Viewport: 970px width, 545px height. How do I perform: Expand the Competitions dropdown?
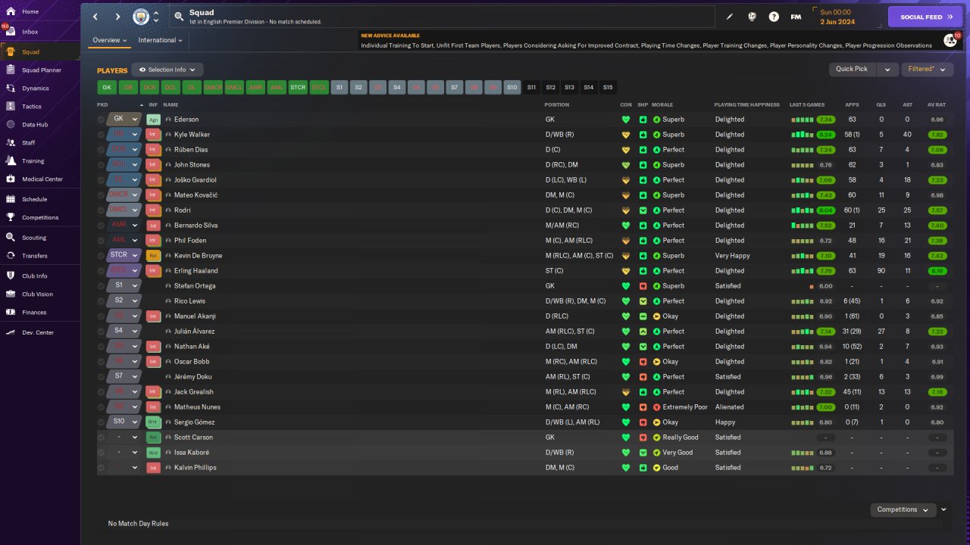903,510
